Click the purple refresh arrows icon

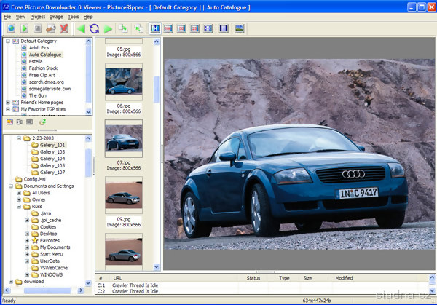tap(95, 29)
